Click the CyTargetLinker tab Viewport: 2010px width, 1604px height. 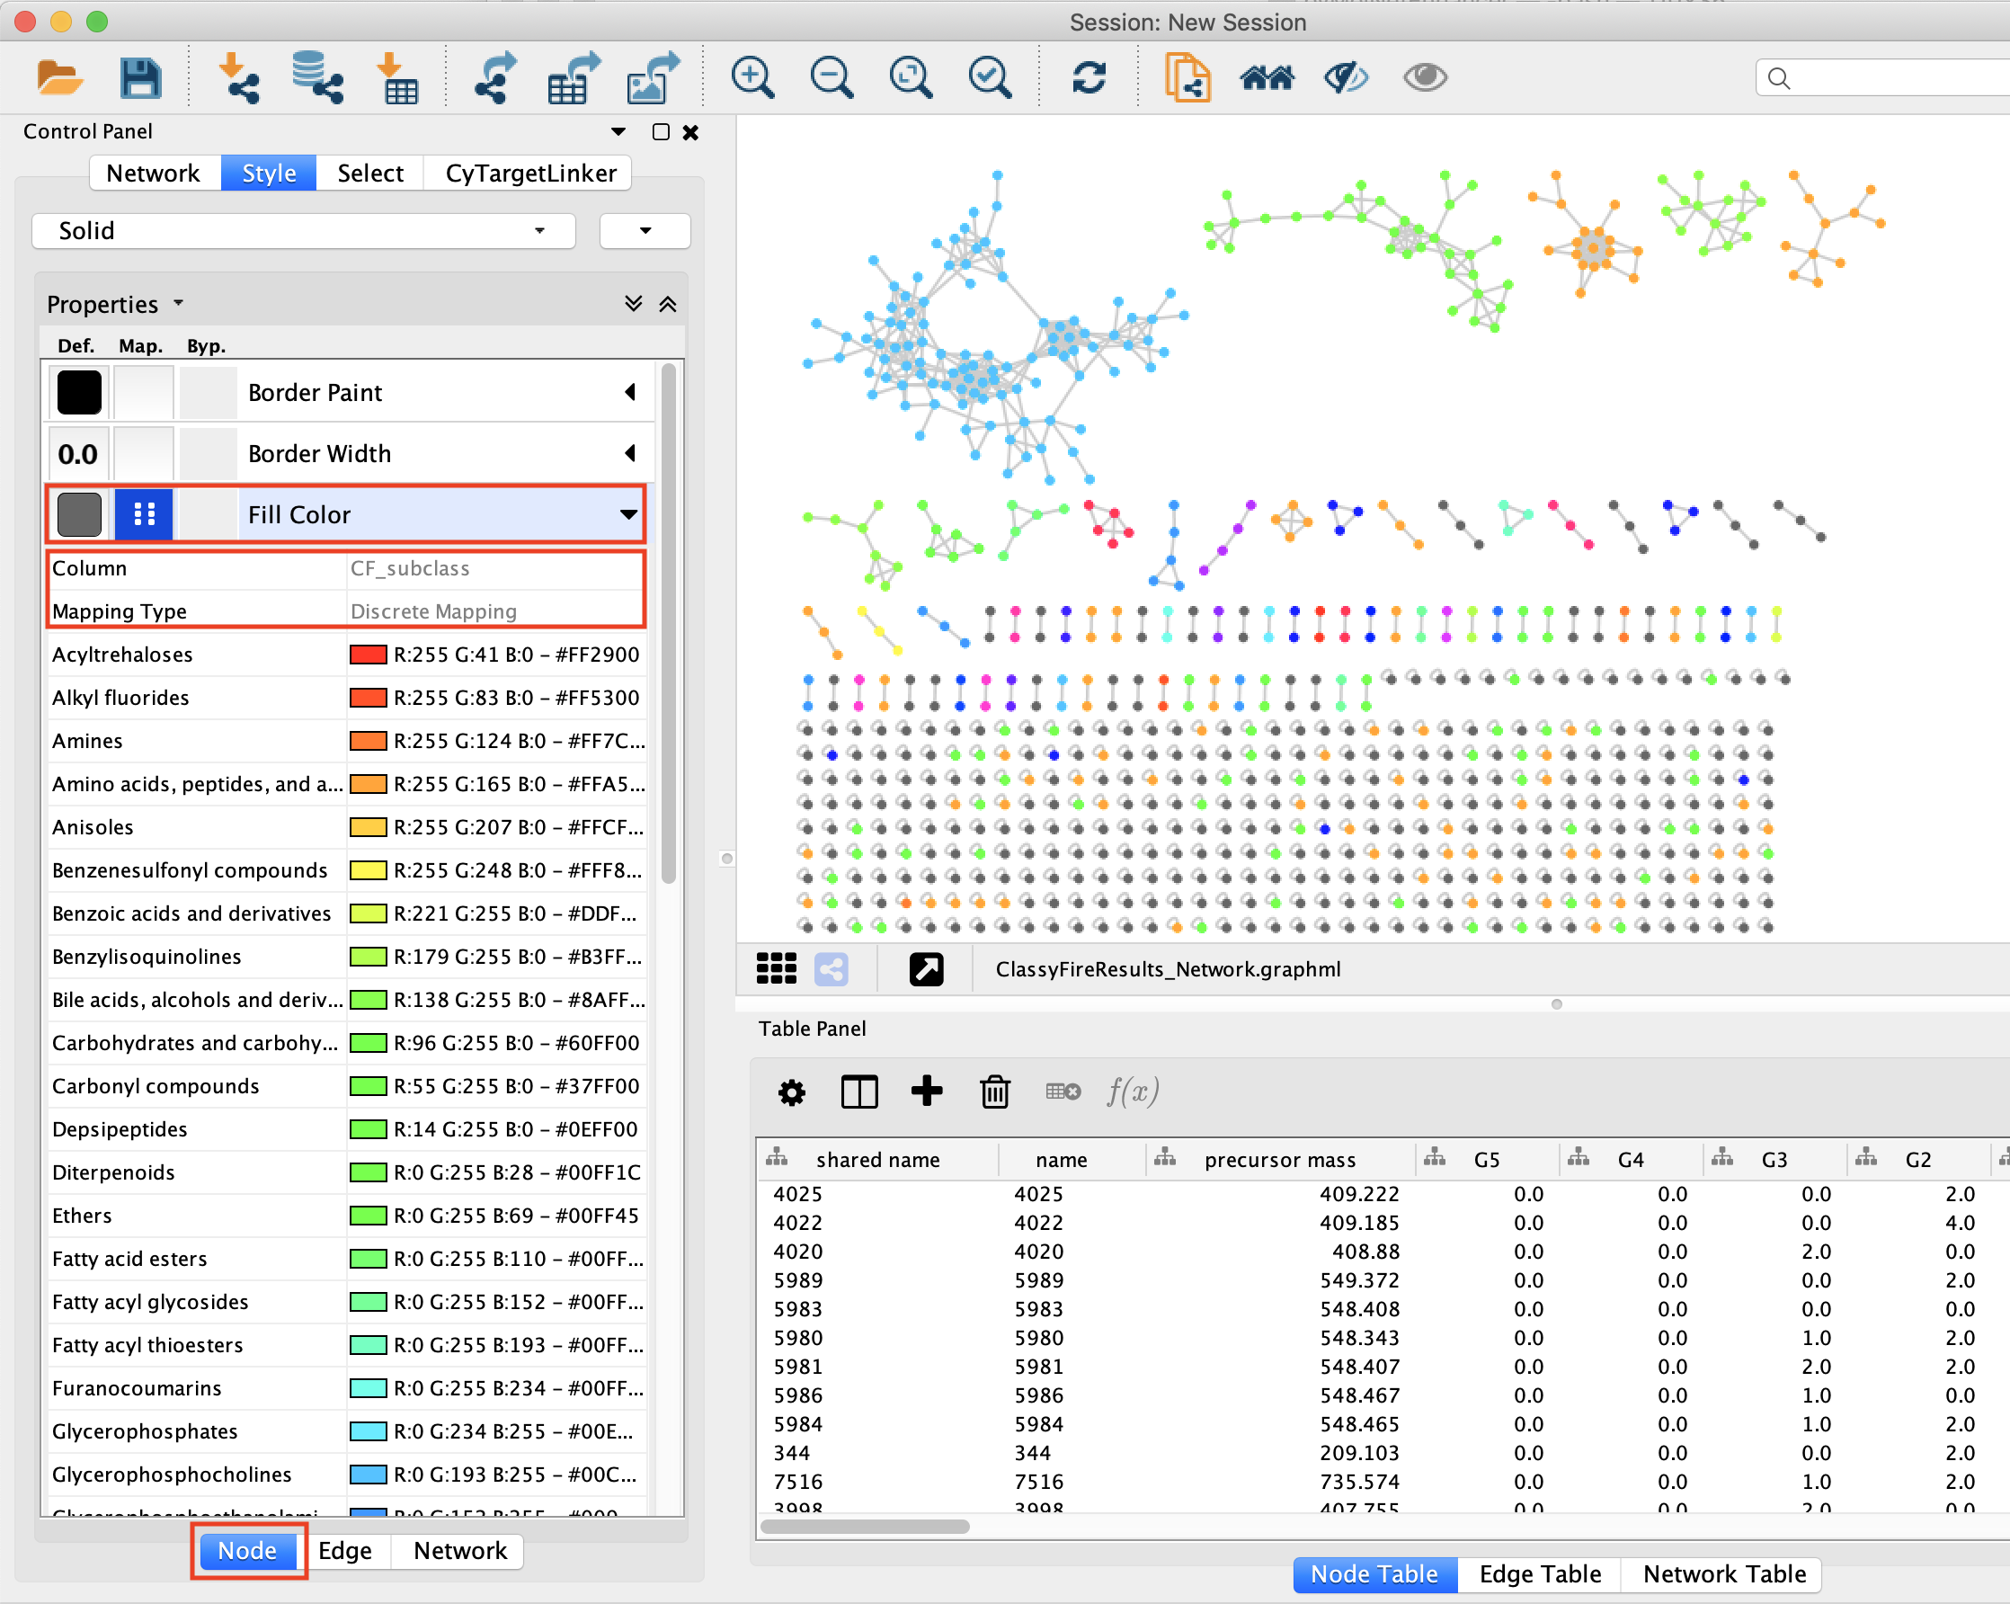529,174
